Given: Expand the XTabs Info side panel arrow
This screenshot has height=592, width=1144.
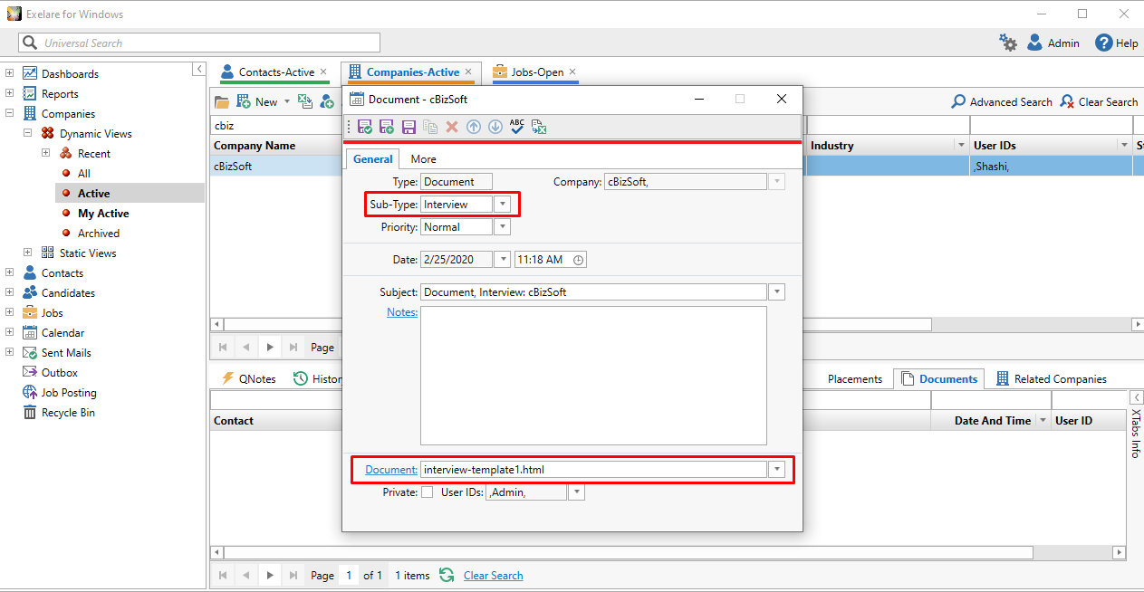Looking at the screenshot, I should point(1137,397).
